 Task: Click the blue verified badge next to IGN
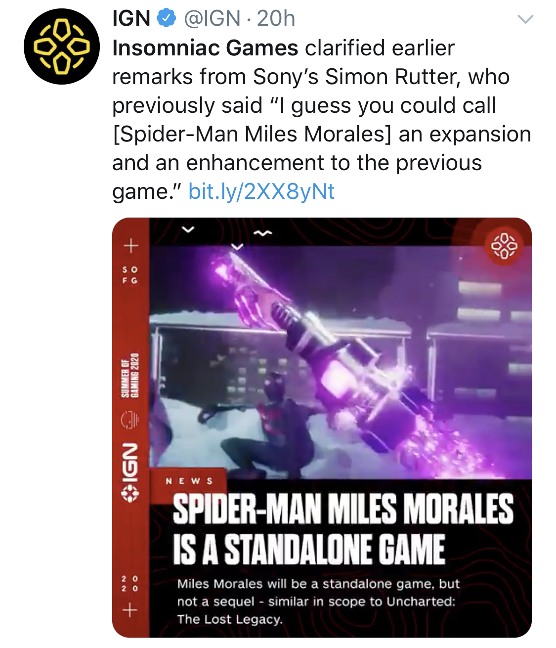(x=167, y=19)
